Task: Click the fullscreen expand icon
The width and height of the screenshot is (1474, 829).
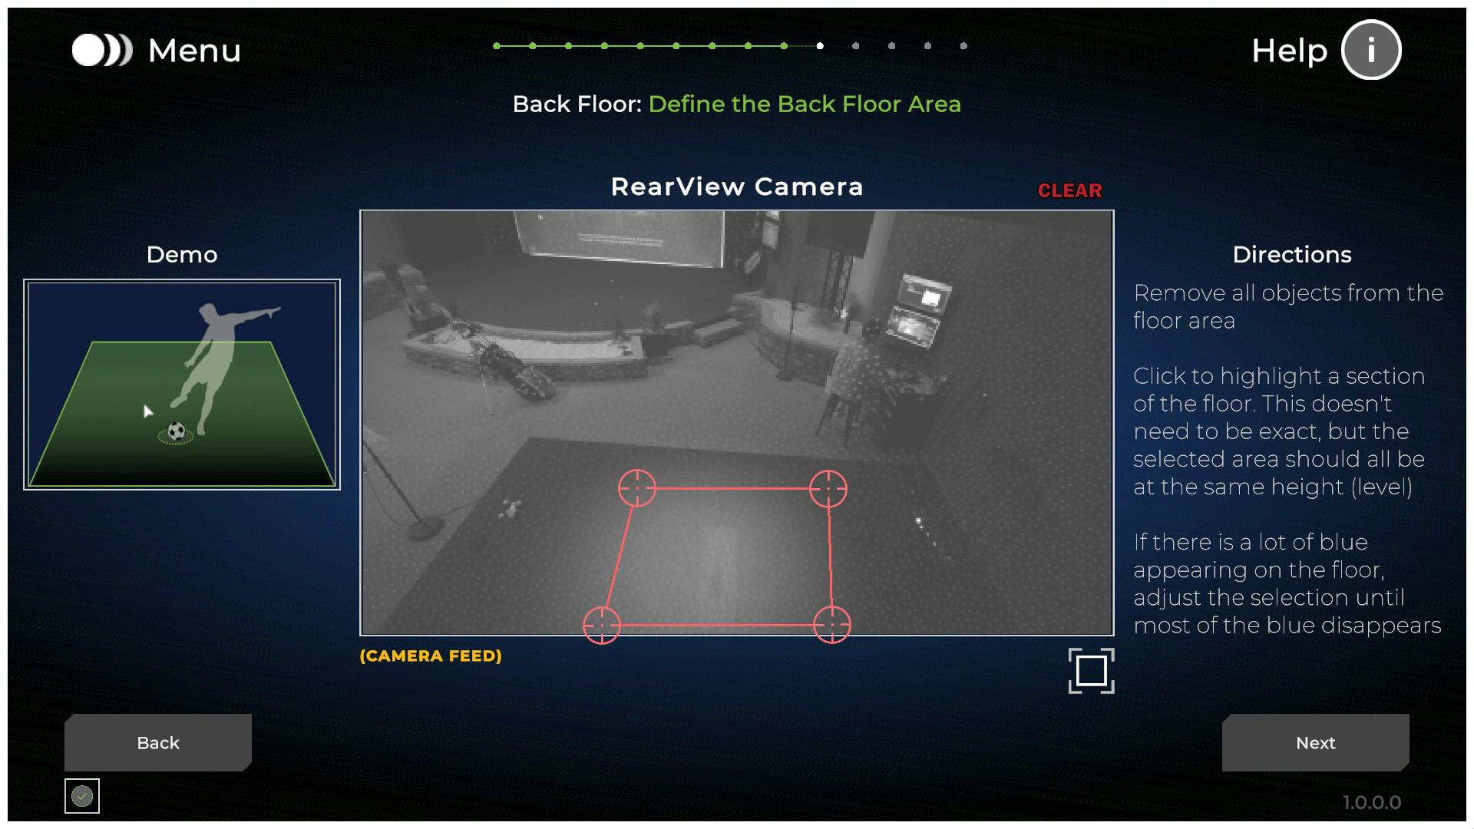Action: pos(1091,671)
